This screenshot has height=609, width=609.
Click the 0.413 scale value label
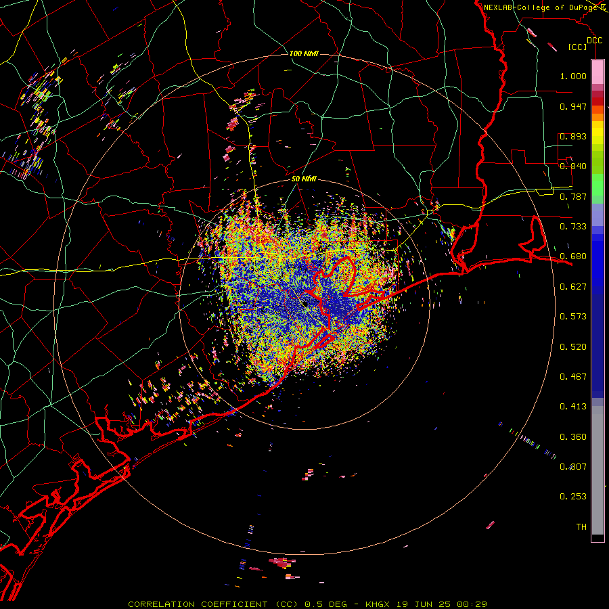573,407
